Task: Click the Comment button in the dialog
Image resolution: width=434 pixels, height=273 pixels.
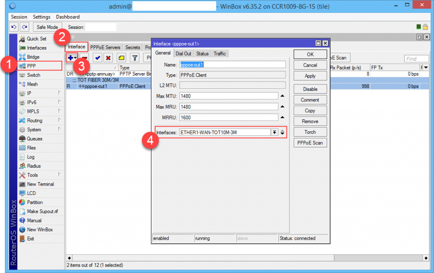Action: point(310,100)
